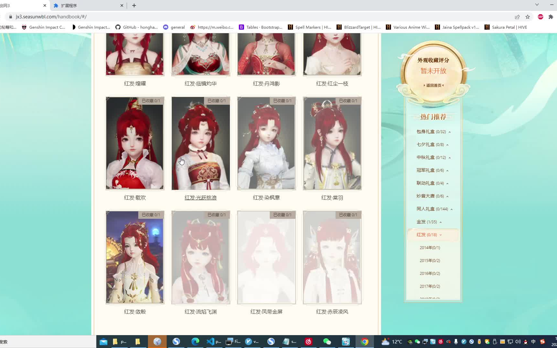Viewport: 557px width, 348px height.
Task: Click the share page icon in address bar
Action: point(517,17)
